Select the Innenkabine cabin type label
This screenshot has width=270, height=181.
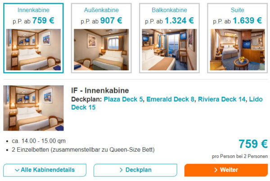tap(33, 9)
